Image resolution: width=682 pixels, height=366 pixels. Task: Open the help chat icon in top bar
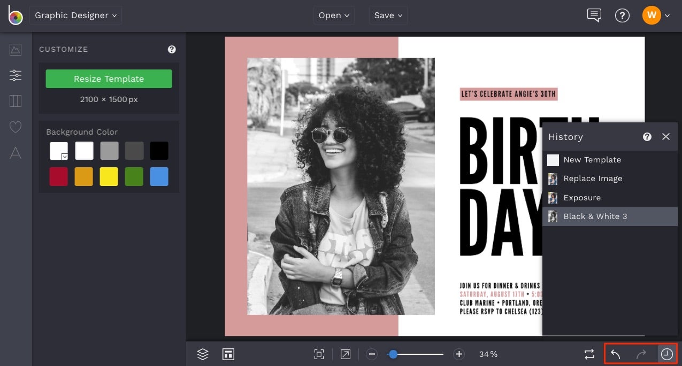[x=593, y=15]
